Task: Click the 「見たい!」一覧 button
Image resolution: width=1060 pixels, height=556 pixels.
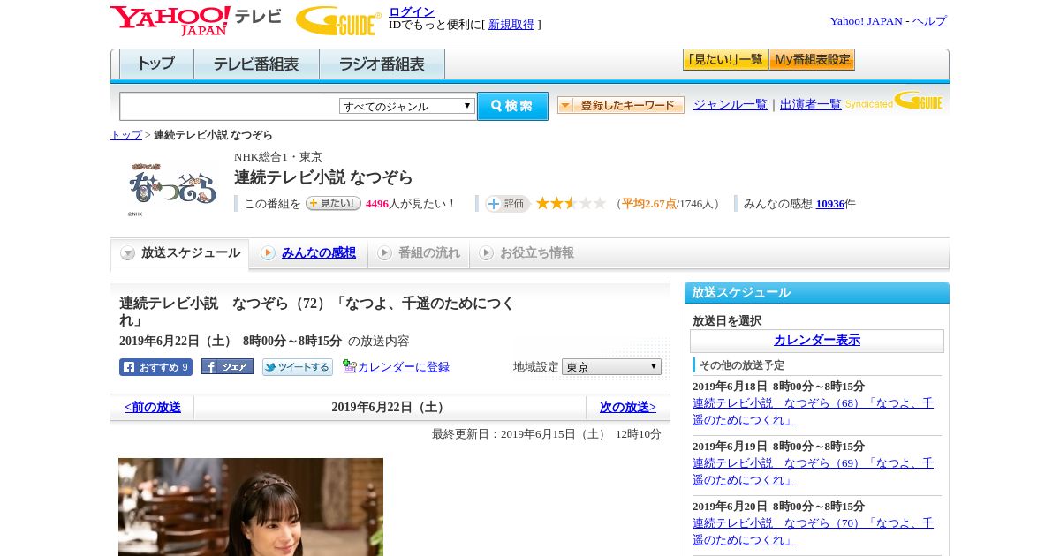Action: coord(725,60)
